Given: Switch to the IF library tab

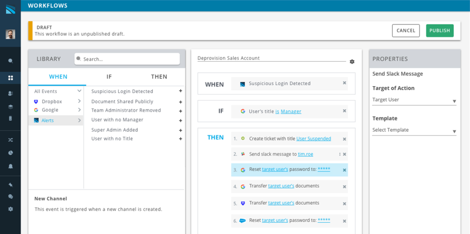Looking at the screenshot, I should coord(109,77).
